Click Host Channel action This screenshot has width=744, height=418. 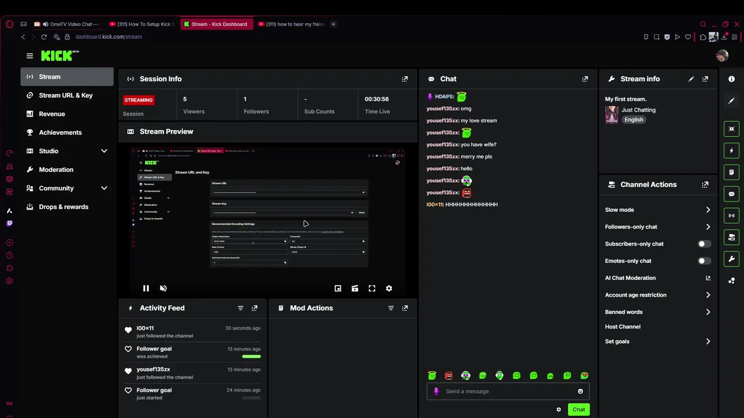[623, 327]
